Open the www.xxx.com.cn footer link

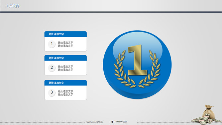pos(94,122)
